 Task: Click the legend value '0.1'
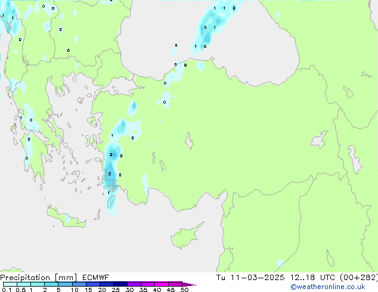7,290
